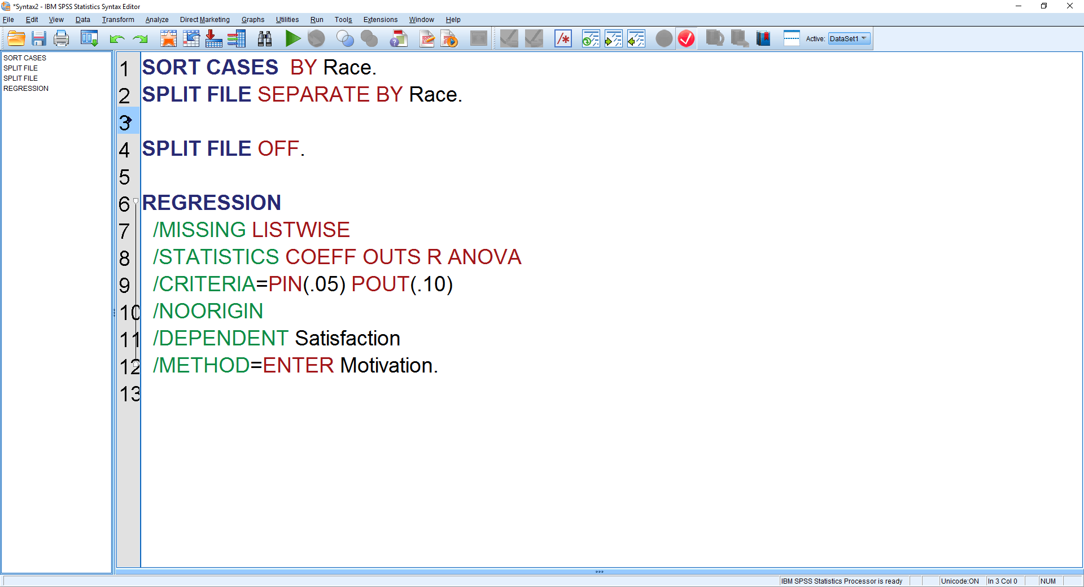Undo the last edit
The width and height of the screenshot is (1084, 587).
116,38
